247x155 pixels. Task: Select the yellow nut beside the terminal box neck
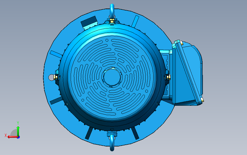point(168,77)
